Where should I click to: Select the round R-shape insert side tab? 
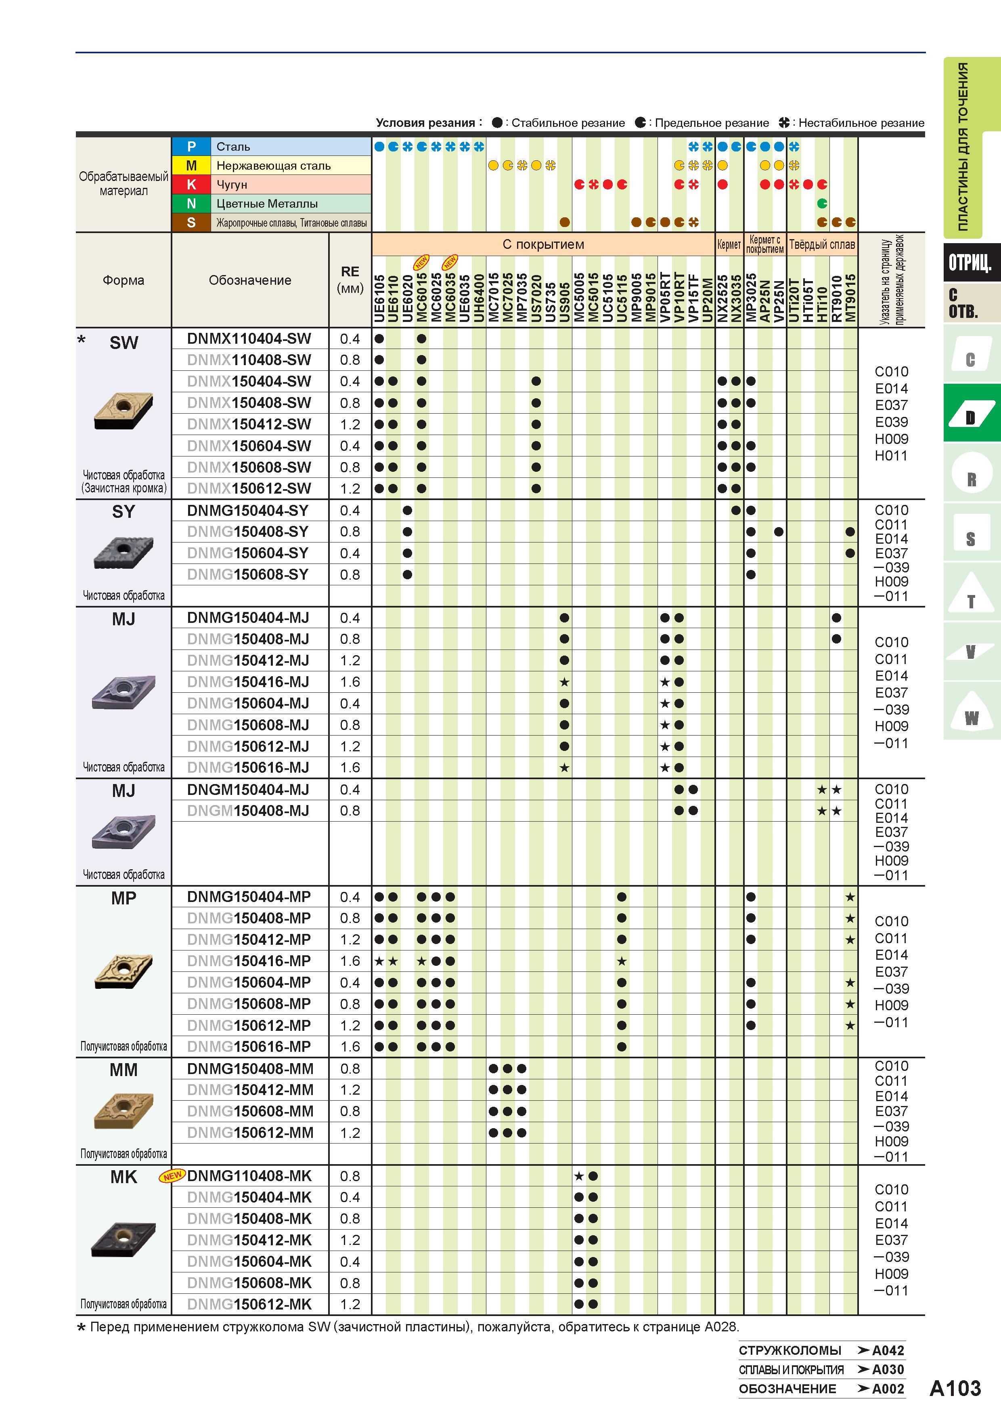(x=972, y=473)
